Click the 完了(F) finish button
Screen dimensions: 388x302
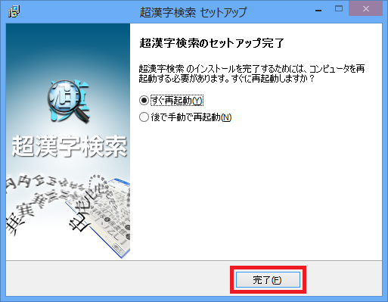click(268, 279)
